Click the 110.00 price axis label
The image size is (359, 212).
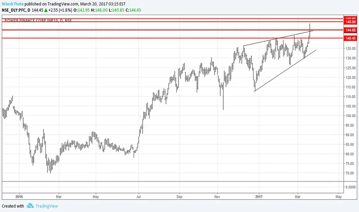(x=351, y=97)
